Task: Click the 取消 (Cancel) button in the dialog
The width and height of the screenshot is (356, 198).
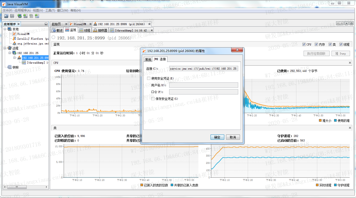Action: click(233, 137)
